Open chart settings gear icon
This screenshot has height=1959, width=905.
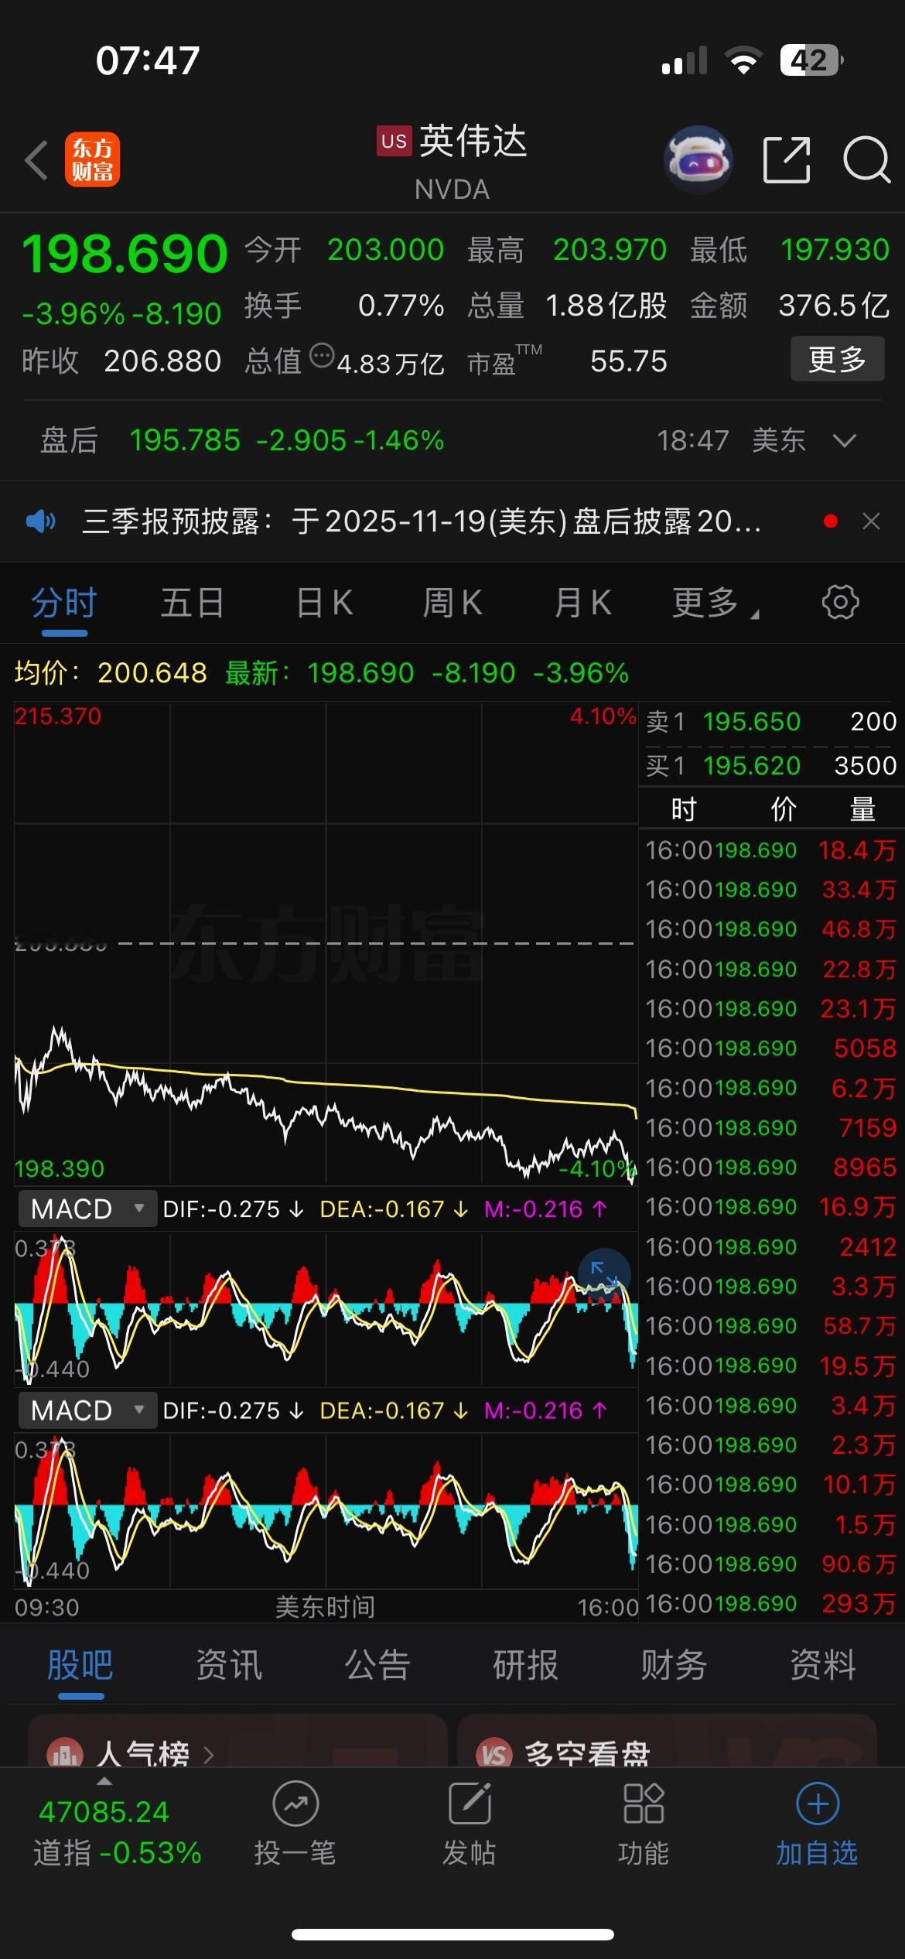840,602
